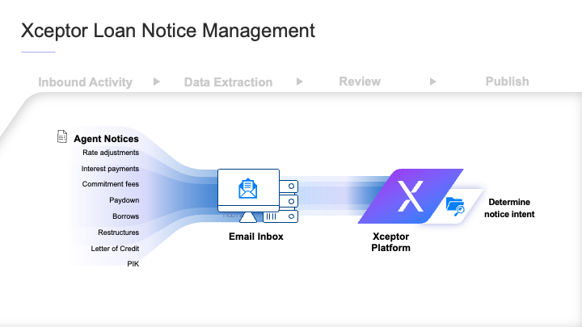Click the Xceptor Platform X logo
Screen dimensions: 582x327
[411, 196]
